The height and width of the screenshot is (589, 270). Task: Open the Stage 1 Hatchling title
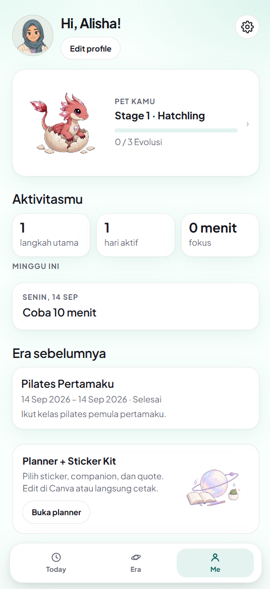pyautogui.click(x=160, y=116)
